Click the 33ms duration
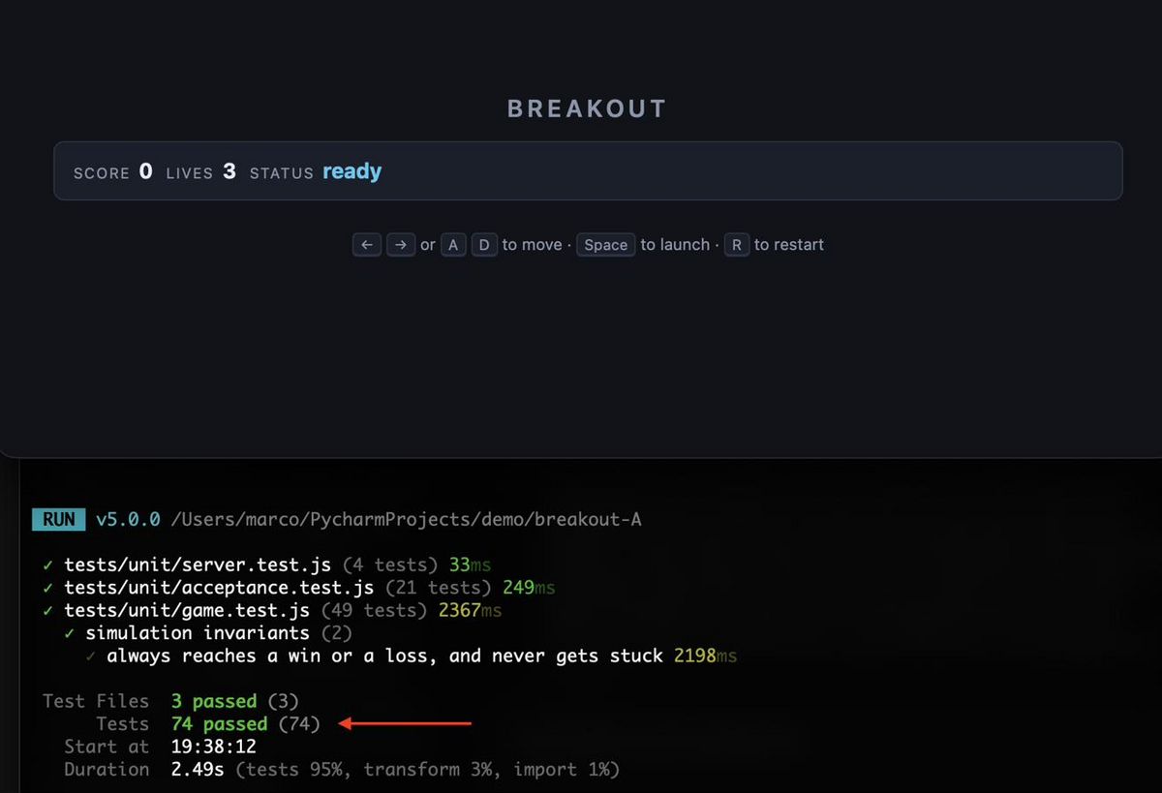Viewport: 1162px width, 793px height. pos(470,564)
